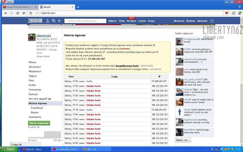Open Wiadomości in the sidebar

click(x=35, y=71)
